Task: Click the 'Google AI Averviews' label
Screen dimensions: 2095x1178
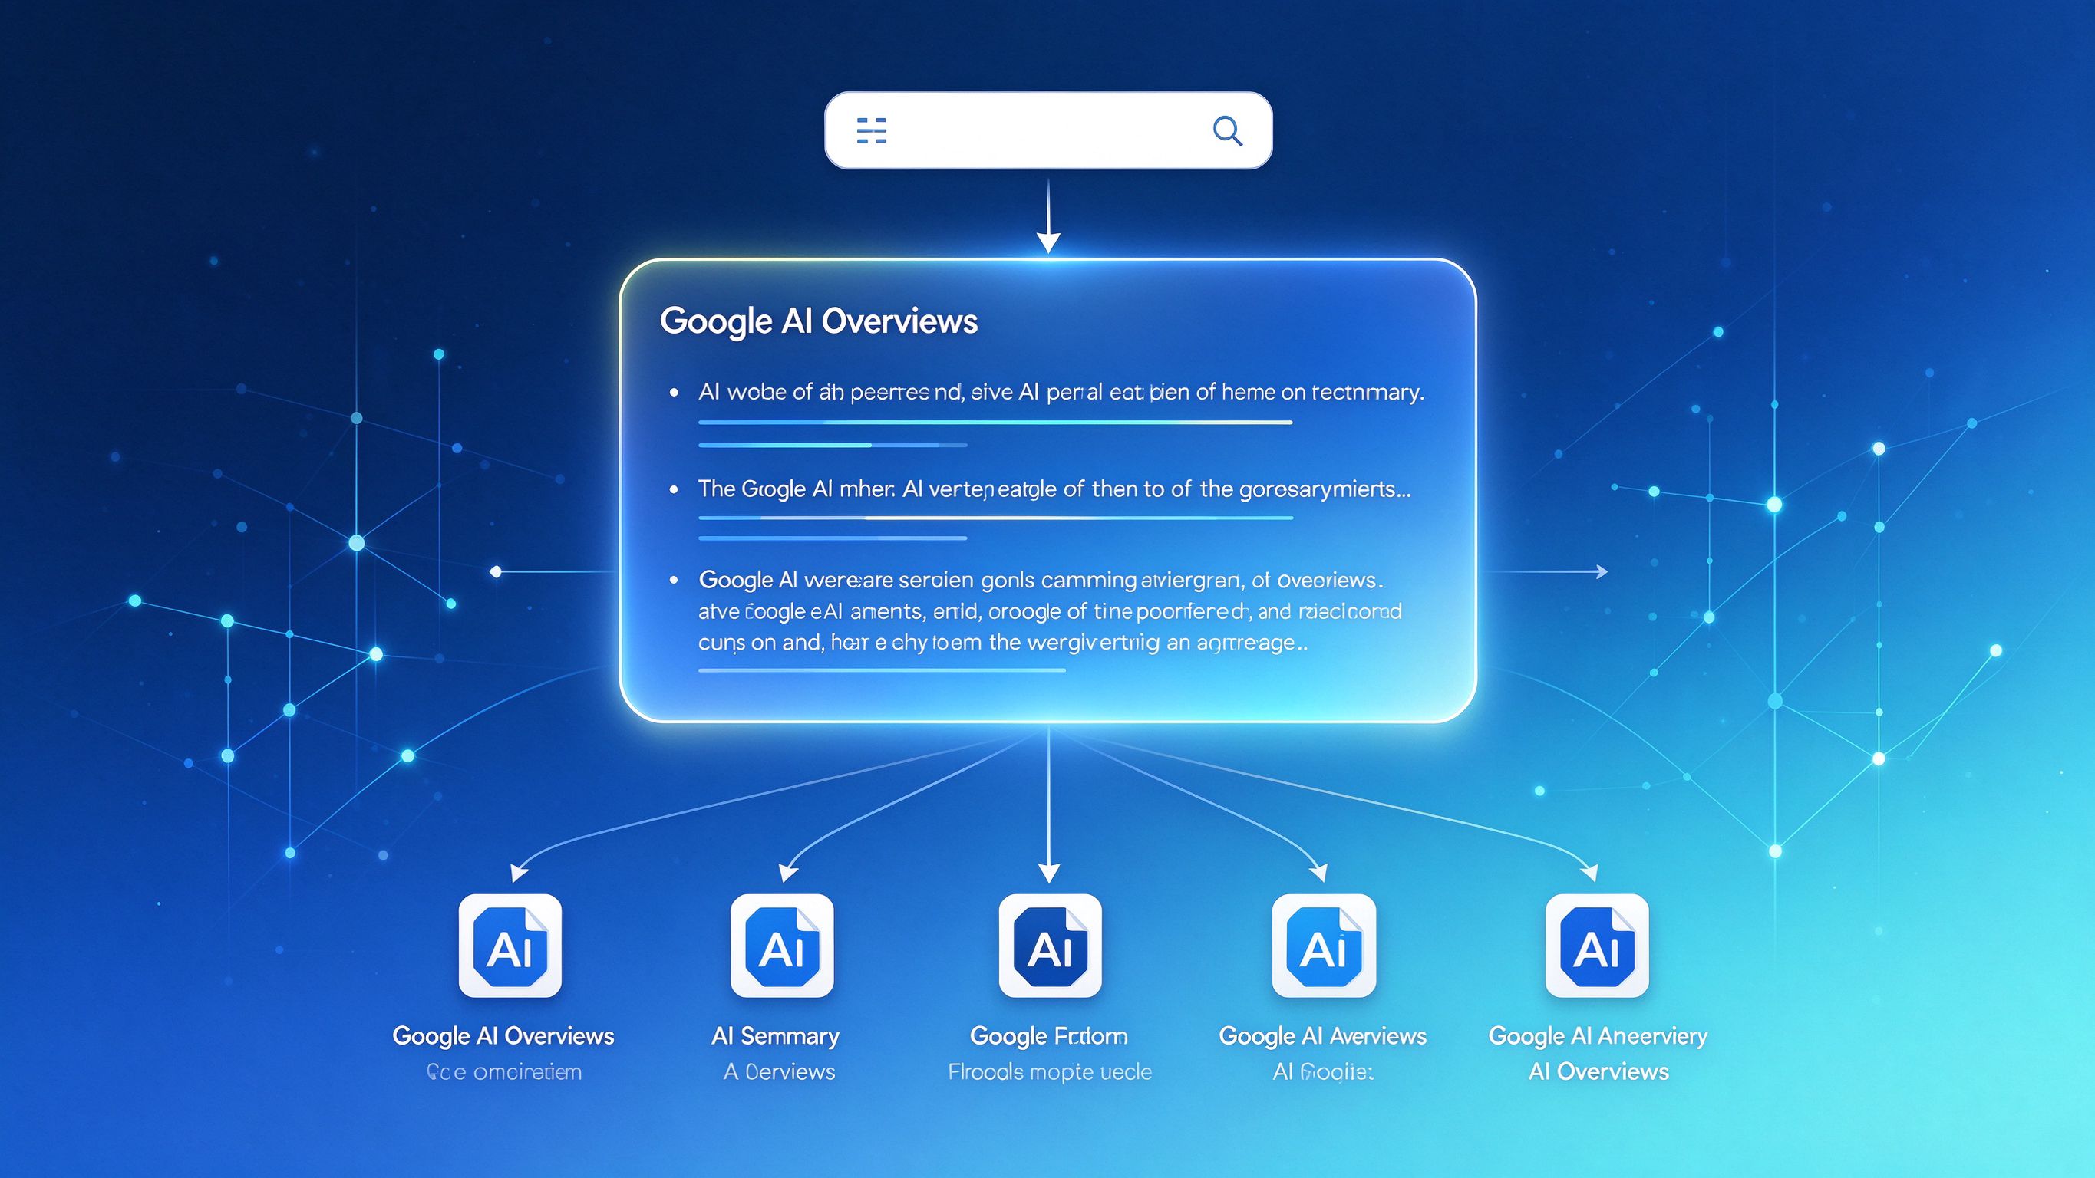Action: [1322, 1035]
